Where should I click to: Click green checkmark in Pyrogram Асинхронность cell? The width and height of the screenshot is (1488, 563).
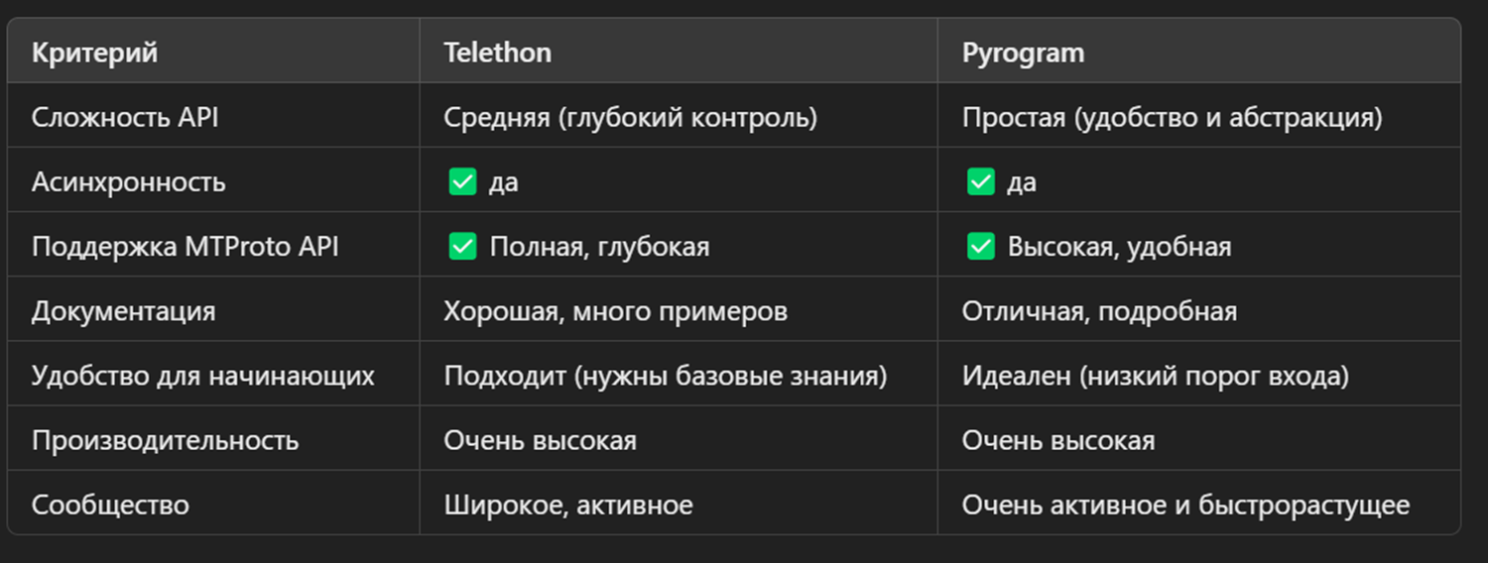coord(980,181)
